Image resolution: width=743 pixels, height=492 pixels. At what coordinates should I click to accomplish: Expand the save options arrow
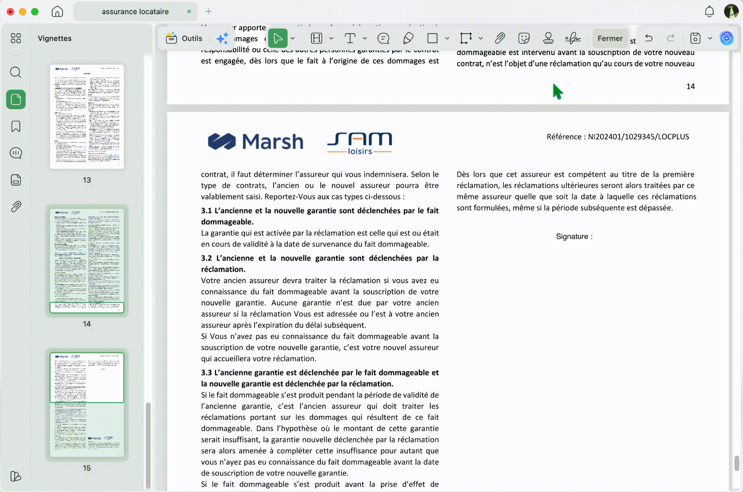pos(710,38)
